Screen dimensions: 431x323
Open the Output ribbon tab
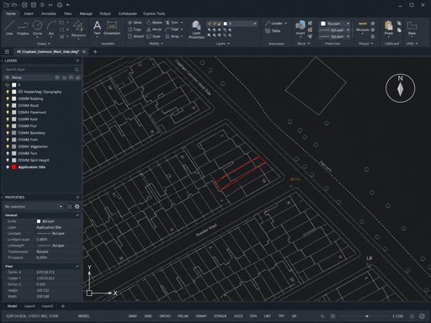(x=104, y=13)
